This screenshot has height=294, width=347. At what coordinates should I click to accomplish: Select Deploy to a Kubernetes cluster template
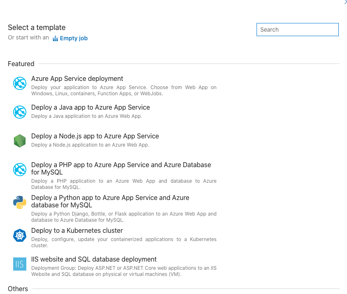pos(77,230)
